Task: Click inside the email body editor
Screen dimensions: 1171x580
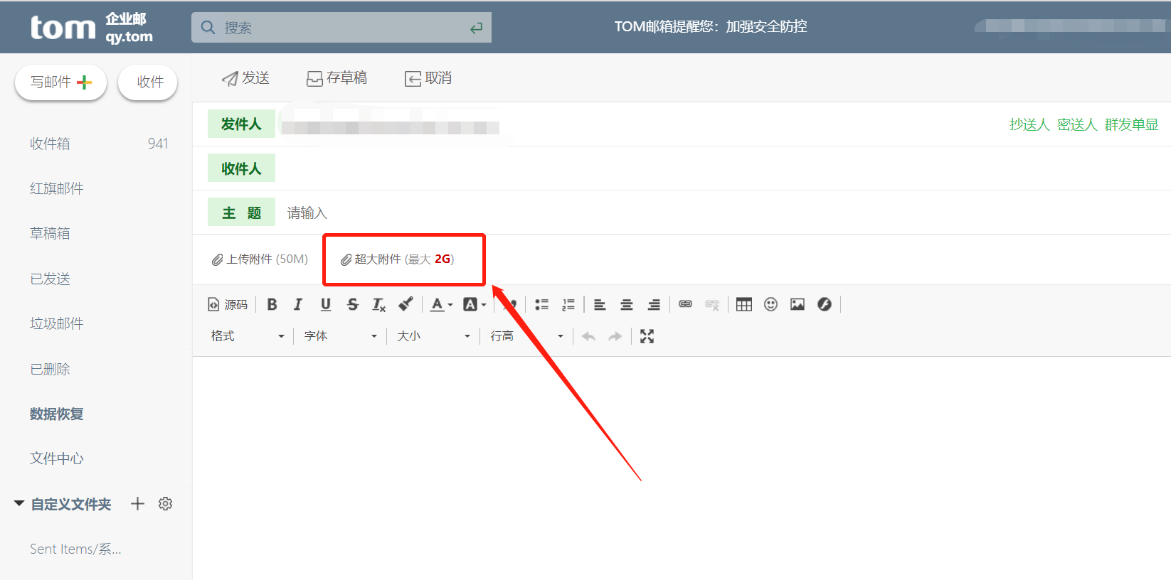Action: tap(682, 468)
